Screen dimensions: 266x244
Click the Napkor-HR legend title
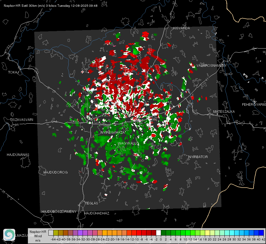tap(38, 232)
